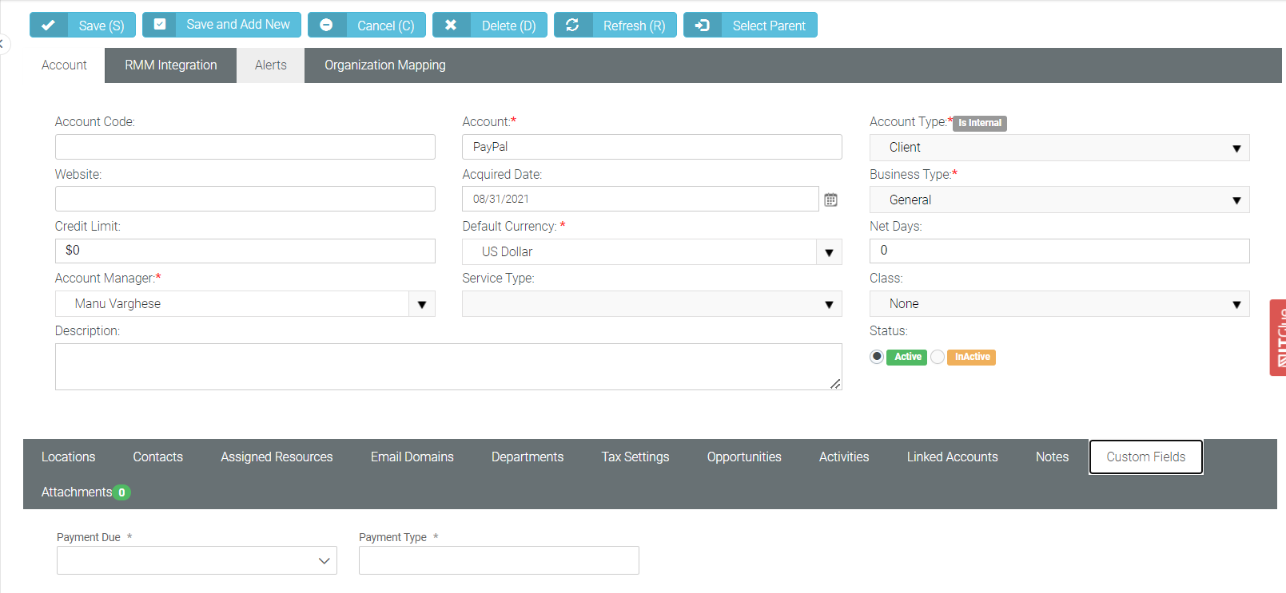The height and width of the screenshot is (593, 1286).
Task: Click the Save and Add New icon
Action: [160, 25]
